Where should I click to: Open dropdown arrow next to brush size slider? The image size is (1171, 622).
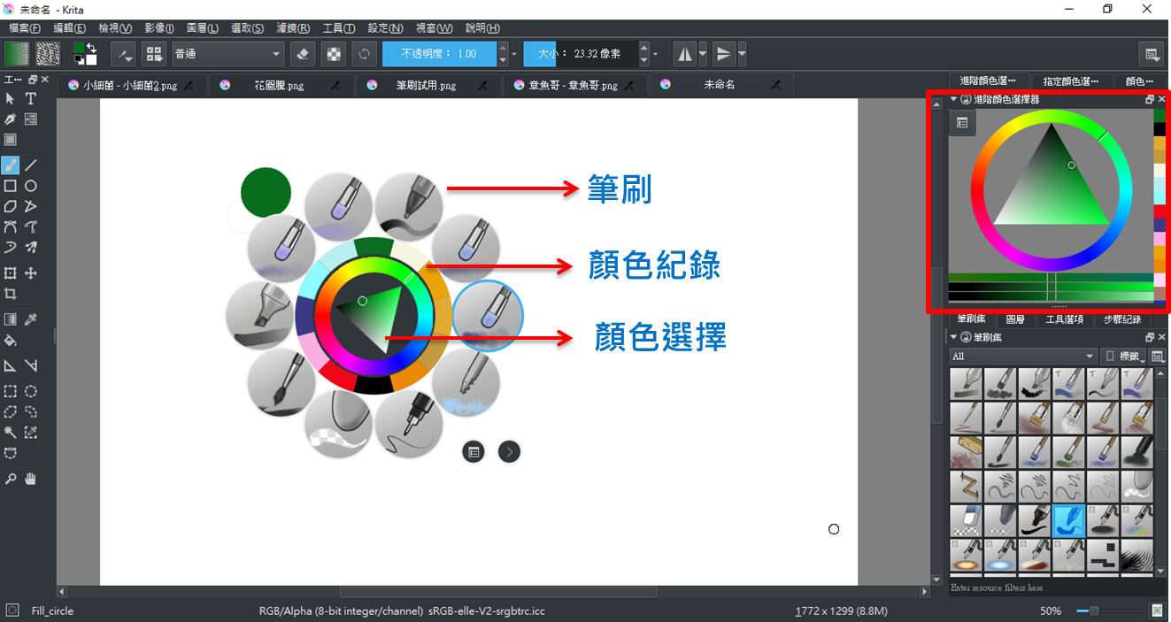coord(655,54)
